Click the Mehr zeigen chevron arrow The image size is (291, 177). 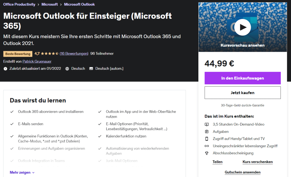pyautogui.click(x=33, y=173)
